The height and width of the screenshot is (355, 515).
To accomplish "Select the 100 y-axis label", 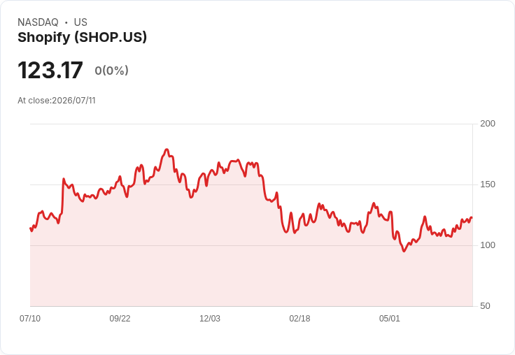I will point(488,245).
